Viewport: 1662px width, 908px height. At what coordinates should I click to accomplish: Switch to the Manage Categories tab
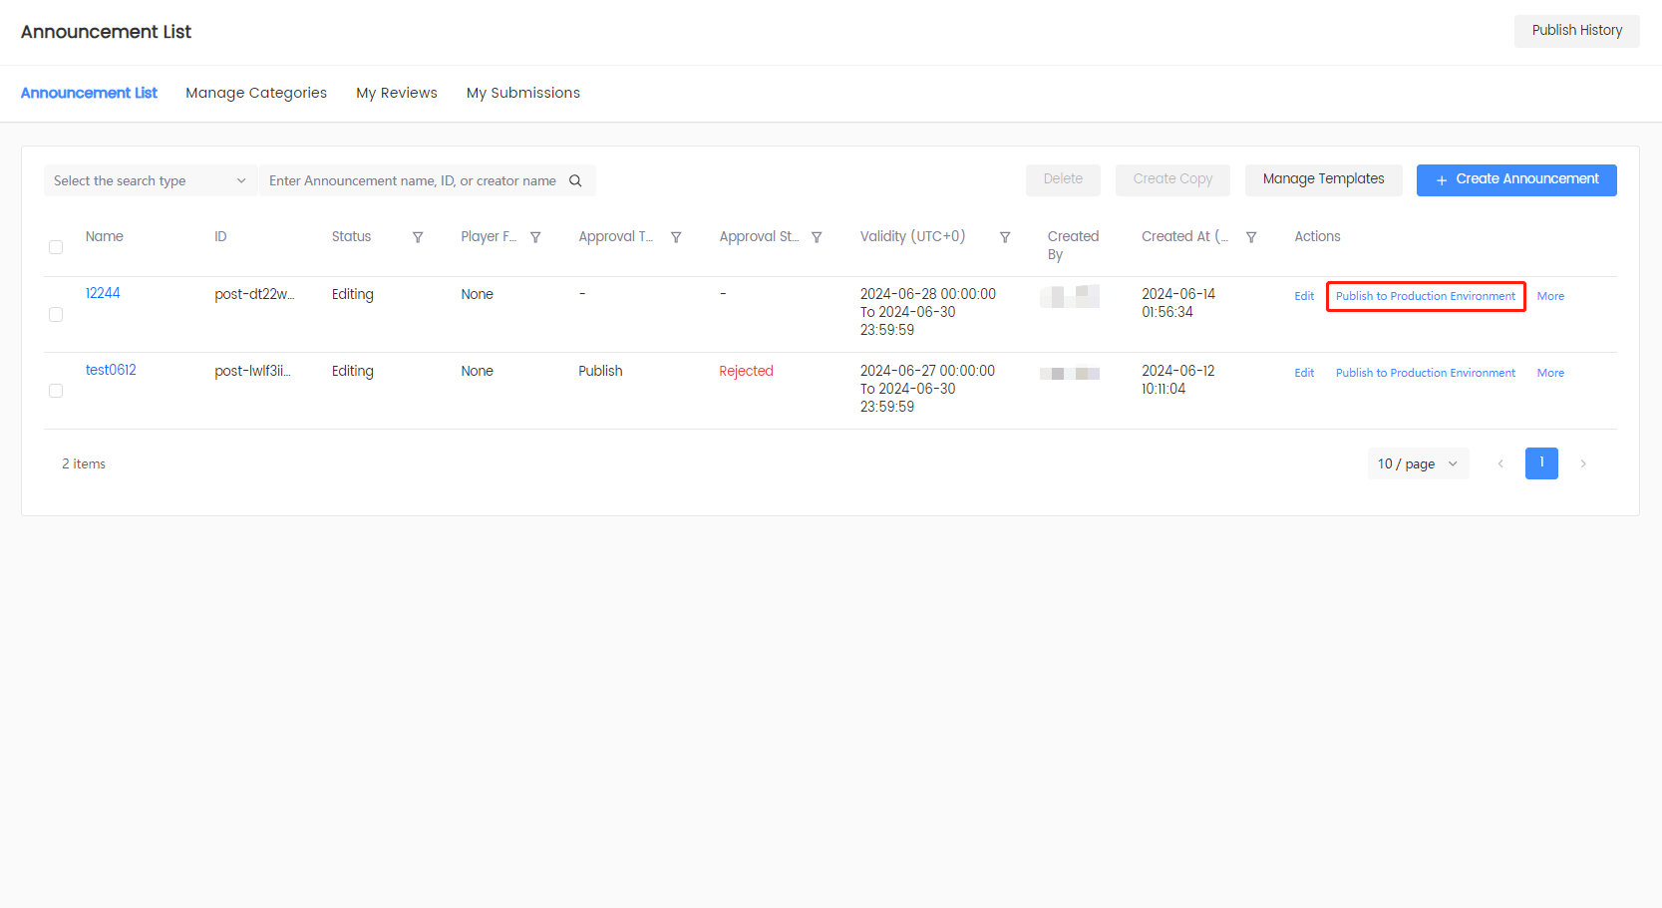point(256,93)
